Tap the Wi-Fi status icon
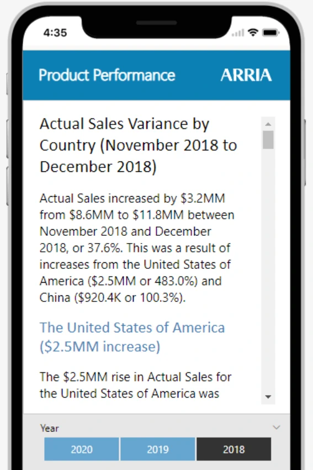Viewport: 313px width, 470px height. (x=253, y=33)
